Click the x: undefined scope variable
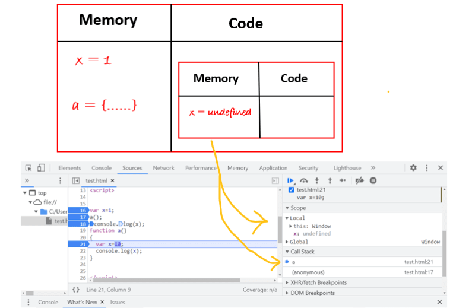The height and width of the screenshot is (308, 475). tap(312, 234)
